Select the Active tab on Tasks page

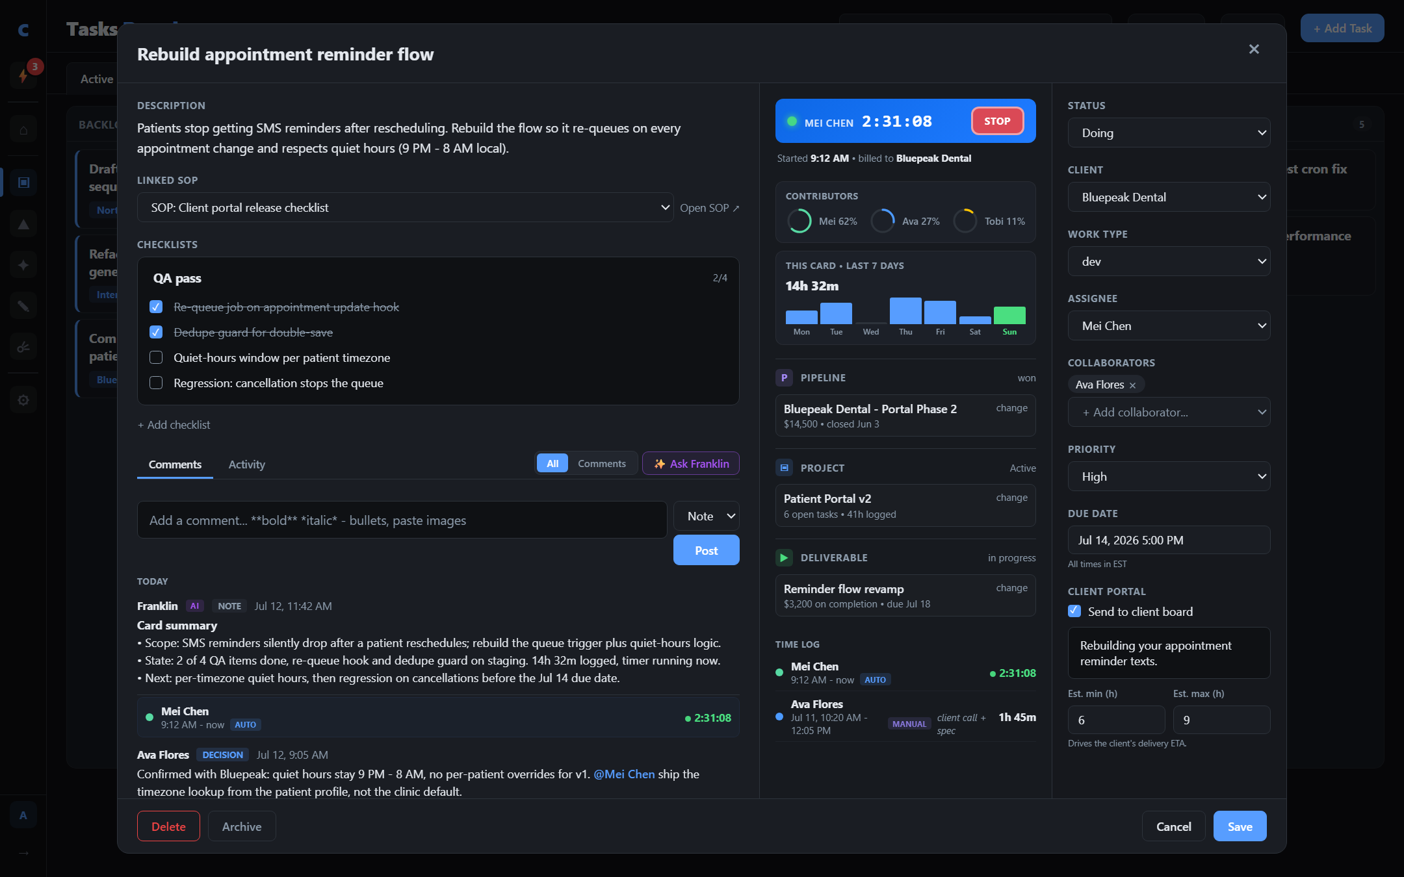click(x=96, y=79)
